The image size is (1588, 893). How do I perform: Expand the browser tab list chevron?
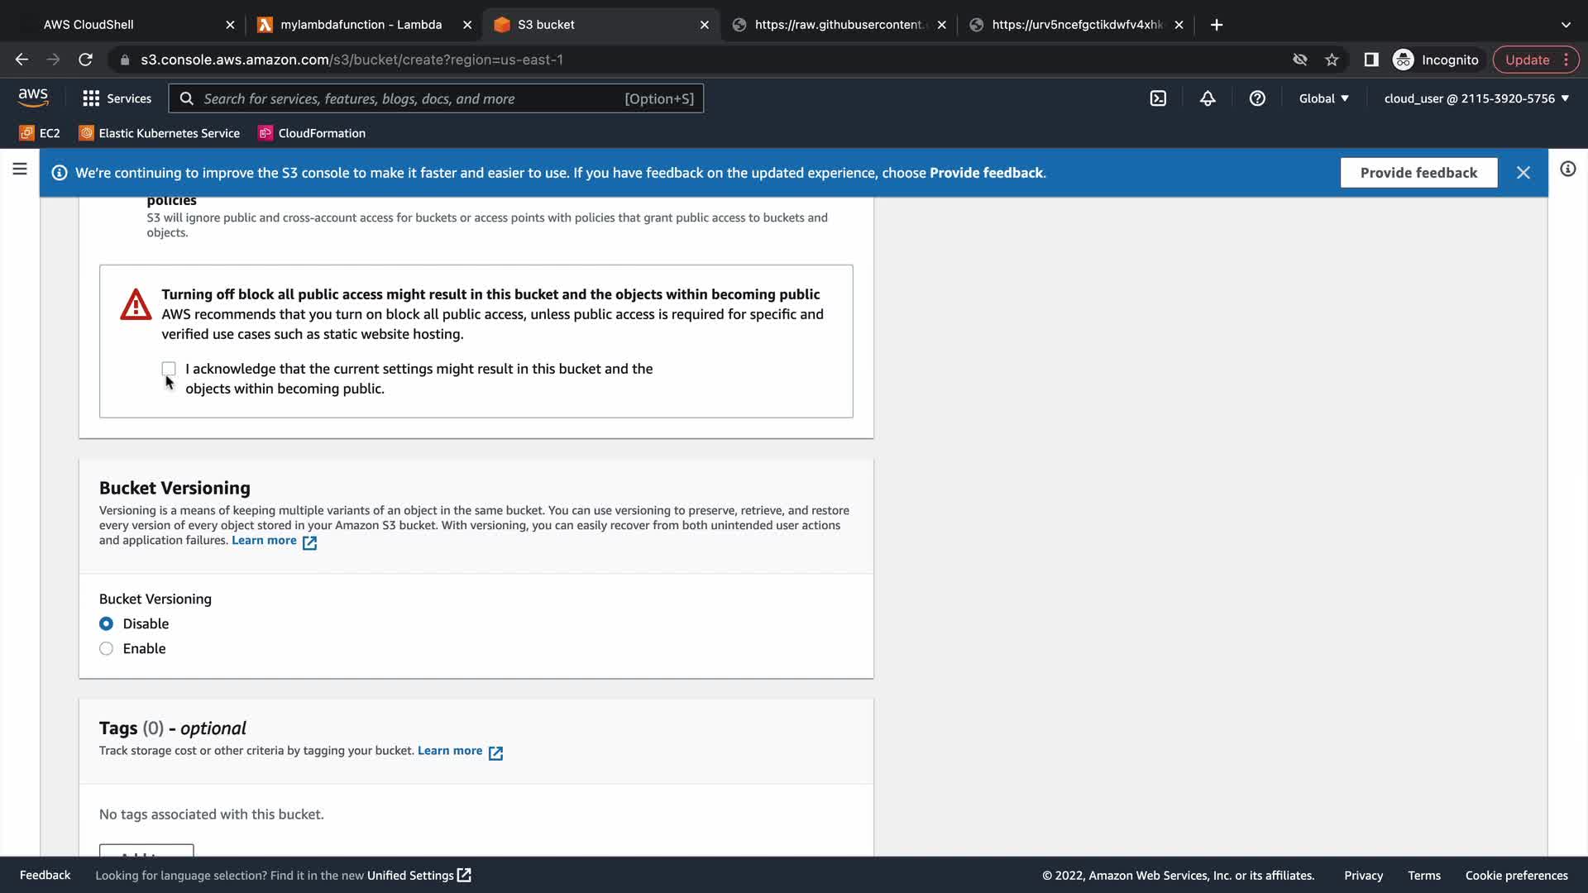coord(1566,25)
